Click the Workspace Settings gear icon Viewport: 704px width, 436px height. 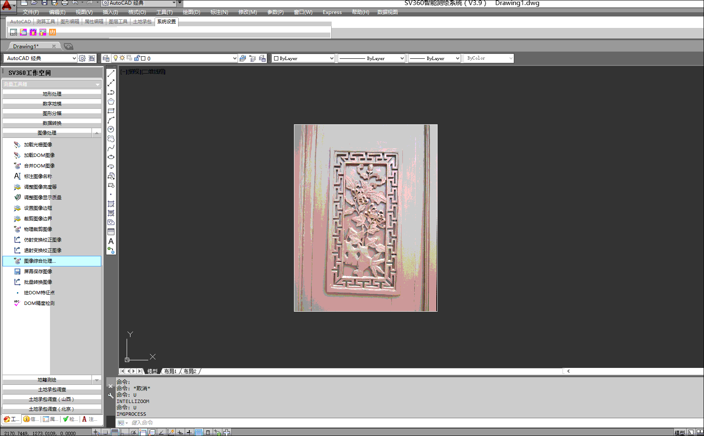tap(82, 58)
